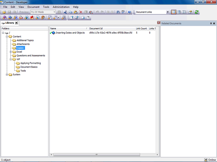The width and height of the screenshot is (217, 162).
Task: Click the horizontal scrollbar right arrow
Action: point(157,155)
